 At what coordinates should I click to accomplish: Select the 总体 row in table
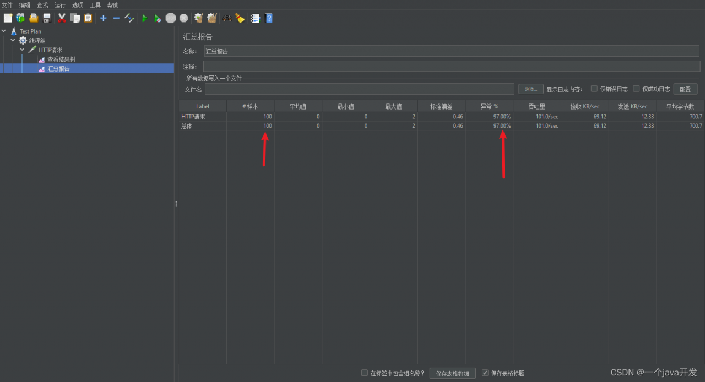[x=442, y=126]
